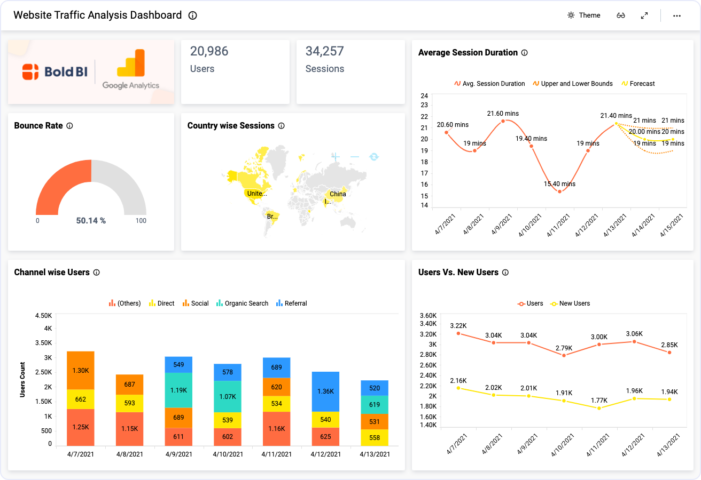The image size is (701, 480).
Task: Click the 19.40 mins data point
Action: (531, 146)
